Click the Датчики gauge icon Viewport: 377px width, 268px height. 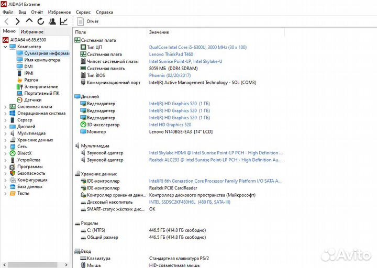click(x=20, y=100)
